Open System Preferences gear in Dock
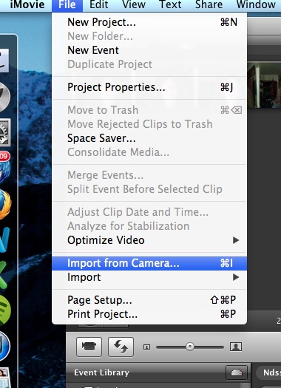Image resolution: width=281 pixels, height=388 pixels. point(5,132)
